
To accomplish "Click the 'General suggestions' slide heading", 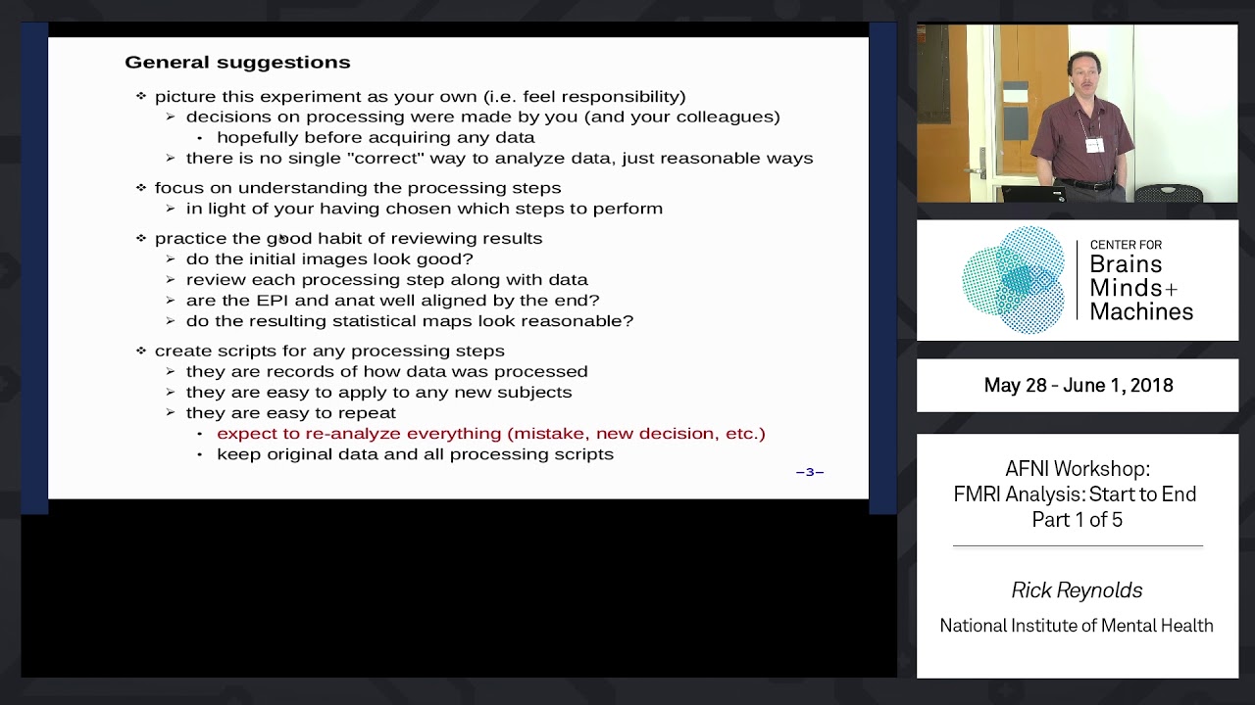I will point(237,62).
